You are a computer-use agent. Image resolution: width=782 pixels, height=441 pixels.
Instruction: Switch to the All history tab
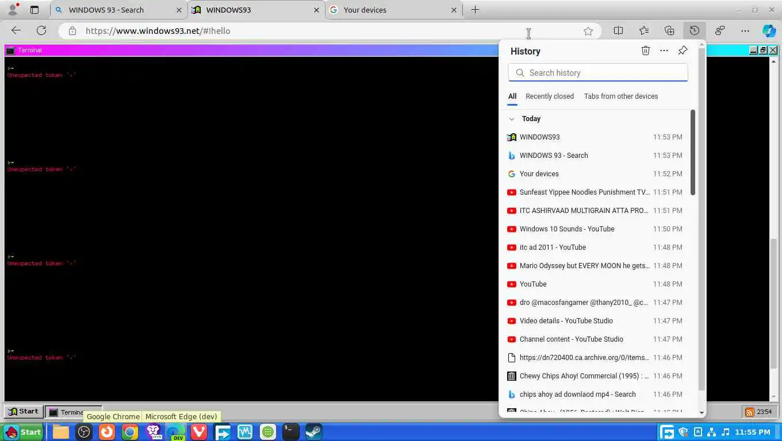(x=512, y=96)
